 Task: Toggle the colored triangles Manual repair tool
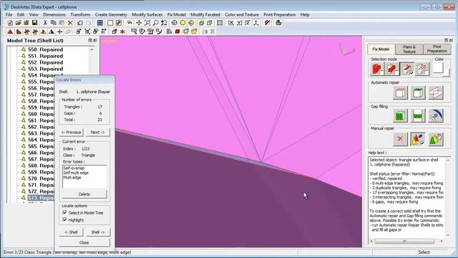pos(418,139)
